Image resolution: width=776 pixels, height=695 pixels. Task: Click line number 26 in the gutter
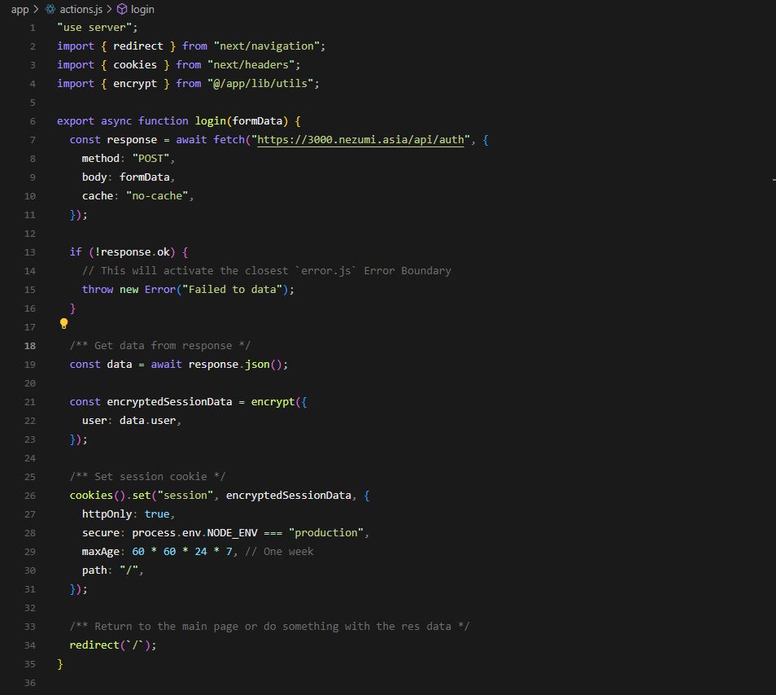[30, 496]
